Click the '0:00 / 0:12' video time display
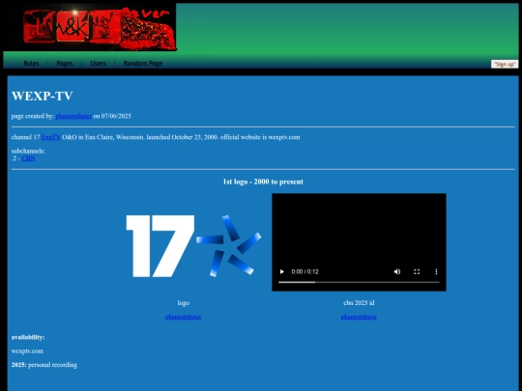 [304, 271]
